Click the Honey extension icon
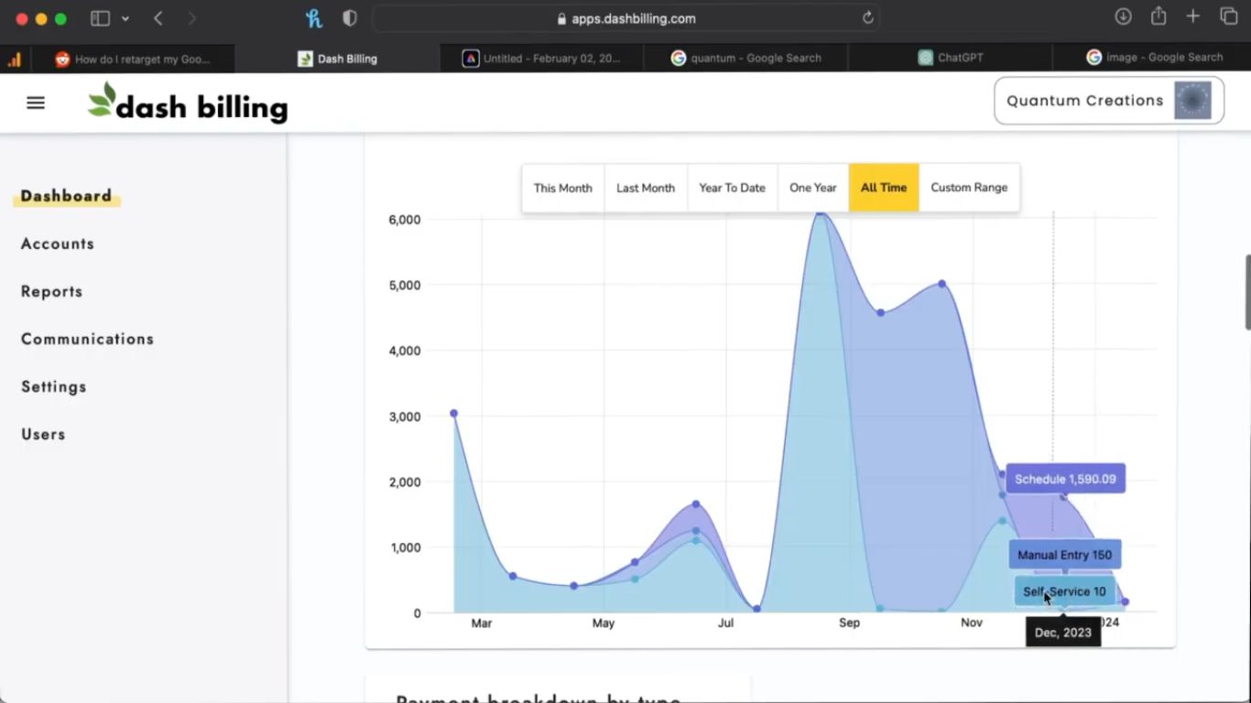The width and height of the screenshot is (1251, 703). [x=314, y=18]
